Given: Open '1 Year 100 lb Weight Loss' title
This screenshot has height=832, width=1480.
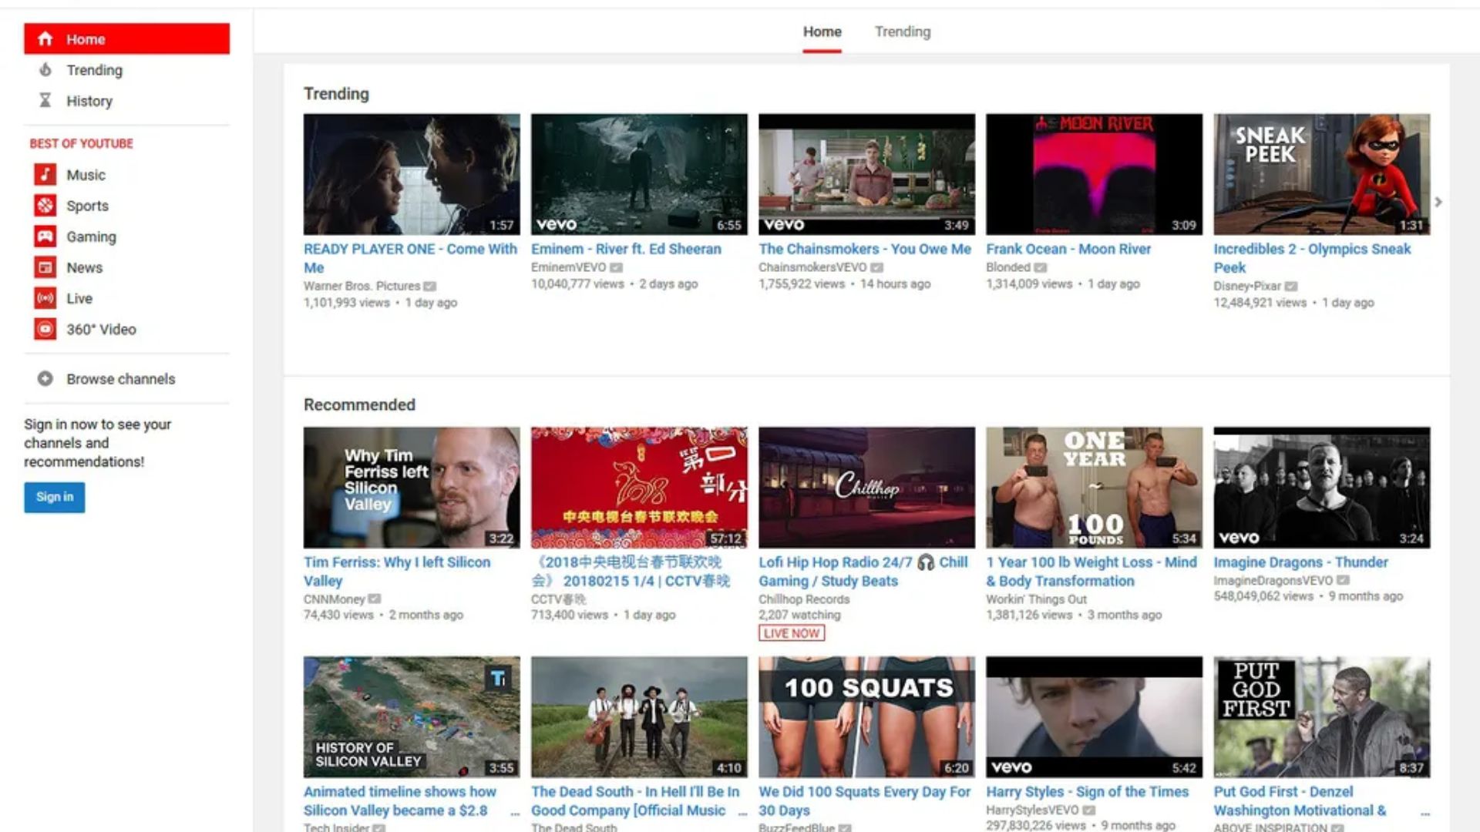Looking at the screenshot, I should (x=1091, y=571).
